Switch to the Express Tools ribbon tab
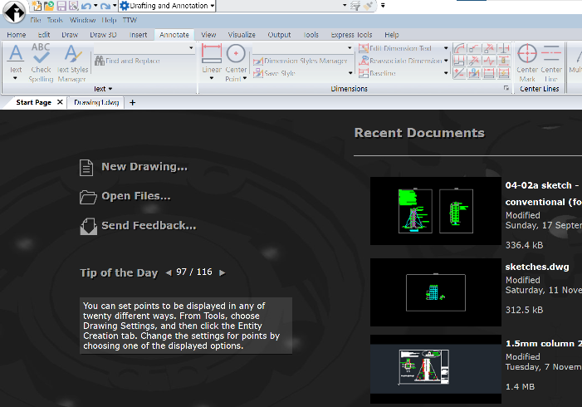 tap(351, 35)
